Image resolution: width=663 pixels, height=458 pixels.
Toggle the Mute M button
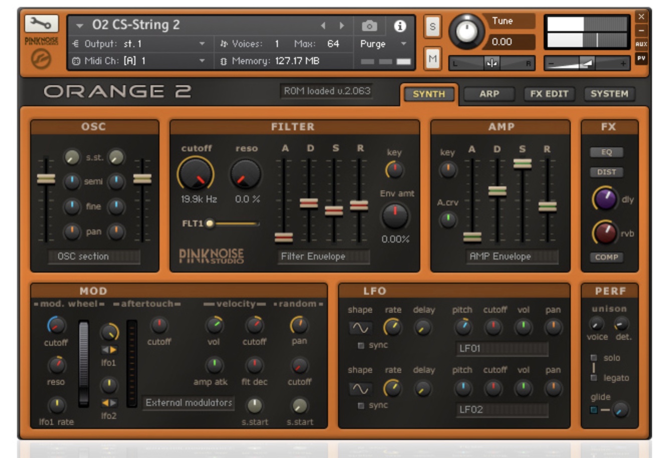pyautogui.click(x=432, y=59)
